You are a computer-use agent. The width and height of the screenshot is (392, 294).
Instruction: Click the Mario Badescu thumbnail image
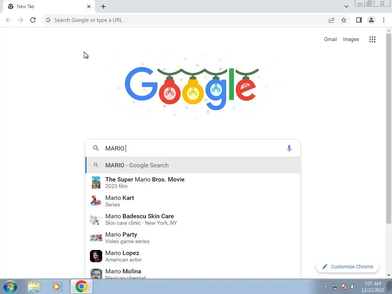96,219
